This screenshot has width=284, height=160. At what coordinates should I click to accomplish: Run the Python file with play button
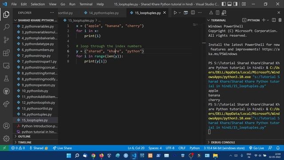175,13
